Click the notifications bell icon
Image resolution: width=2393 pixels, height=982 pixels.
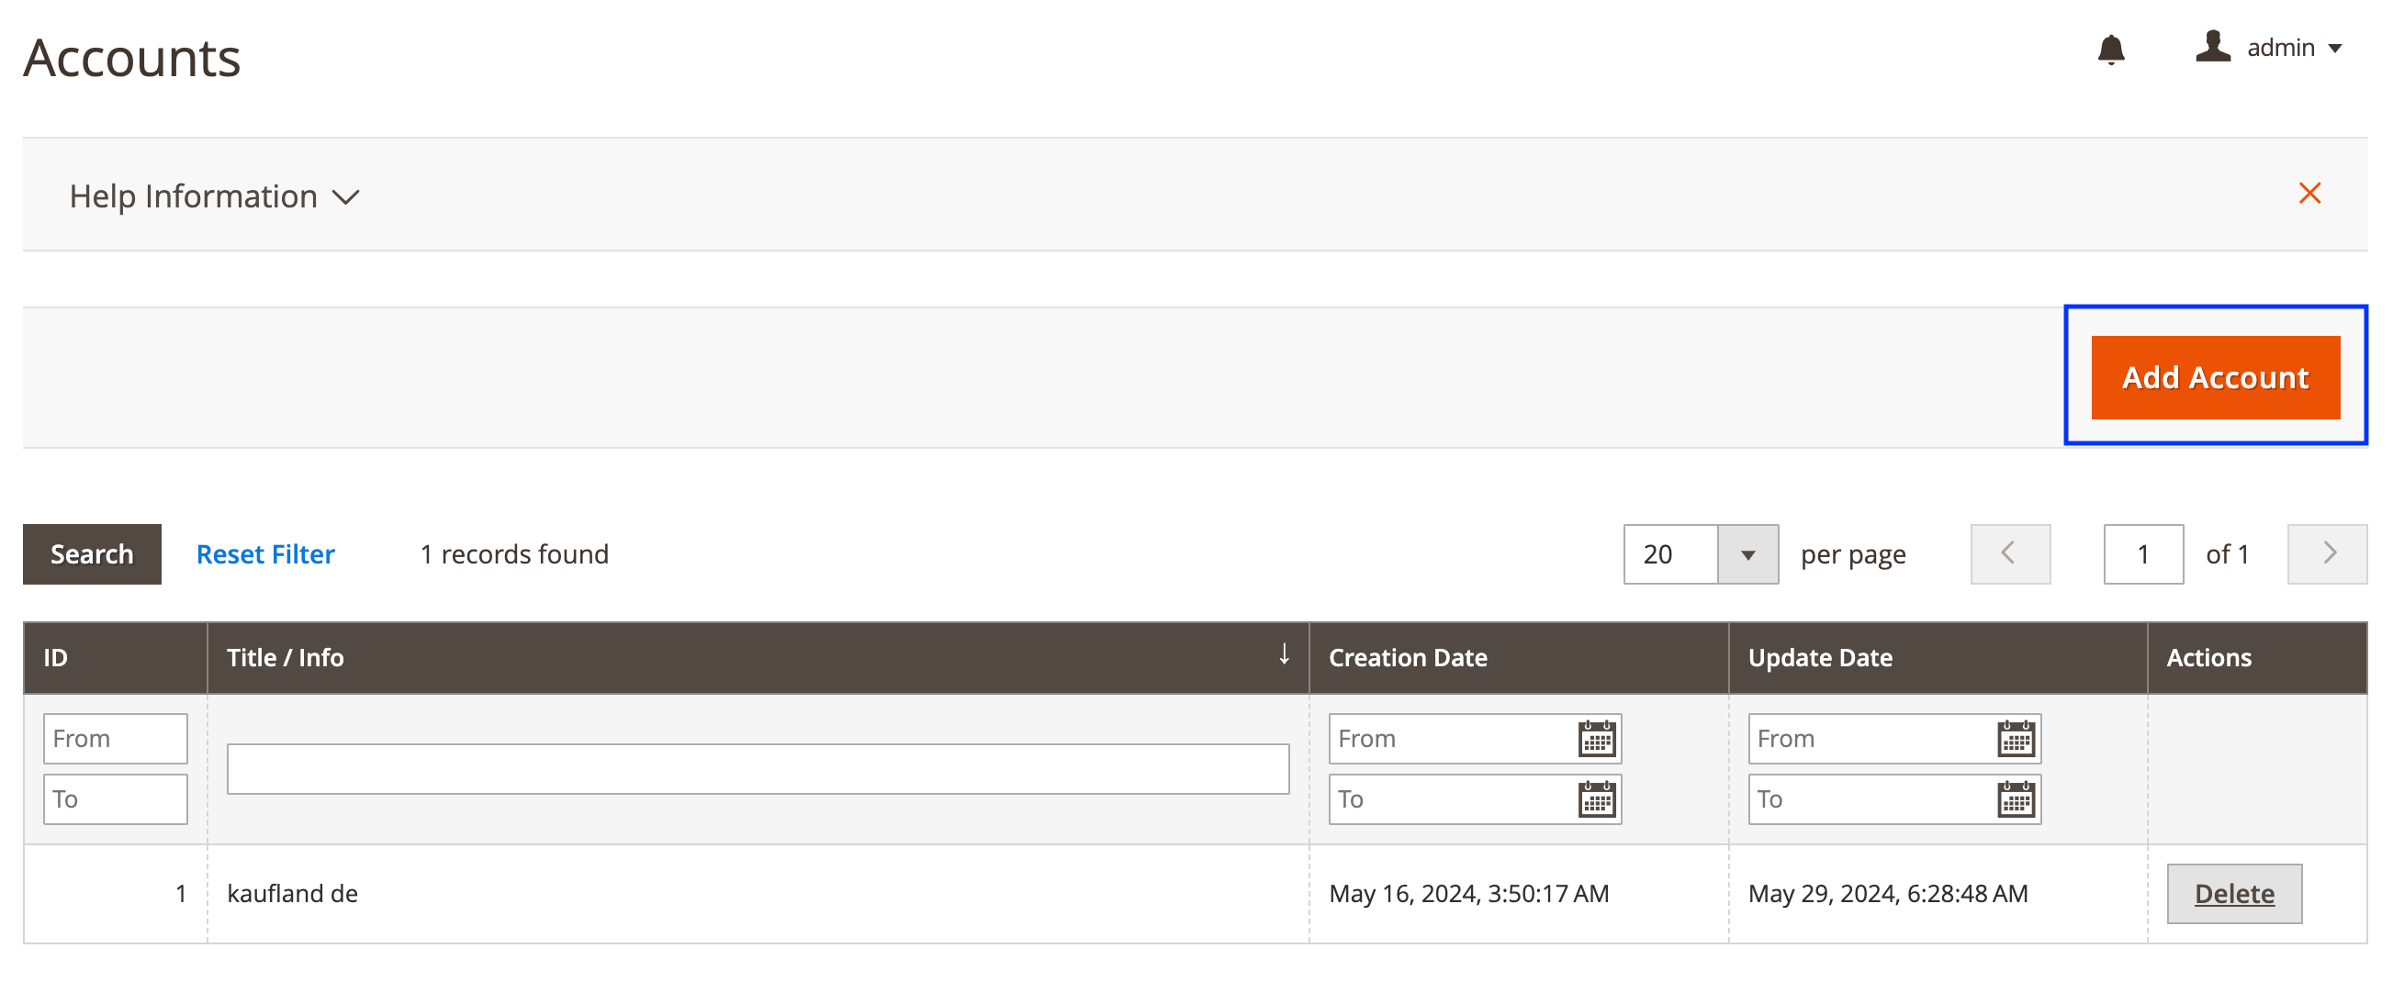(2110, 50)
